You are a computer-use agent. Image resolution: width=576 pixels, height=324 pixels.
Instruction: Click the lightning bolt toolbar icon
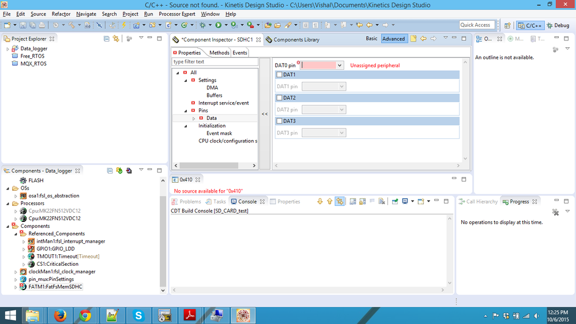[124, 25]
